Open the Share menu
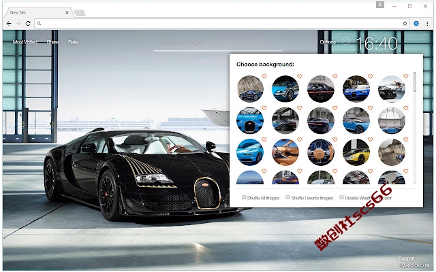The height and width of the screenshot is (272, 436). (x=52, y=42)
